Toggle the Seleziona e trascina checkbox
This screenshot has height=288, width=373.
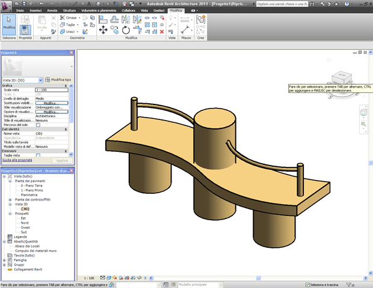[x=306, y=284]
